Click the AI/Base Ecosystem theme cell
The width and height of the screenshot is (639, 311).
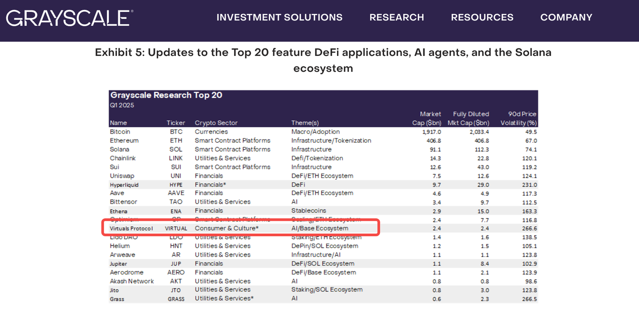coord(319,228)
